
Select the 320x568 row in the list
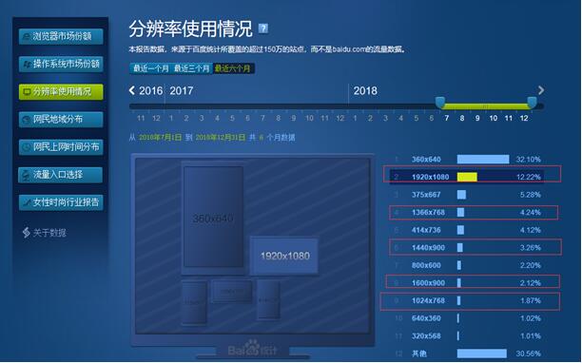click(467, 336)
